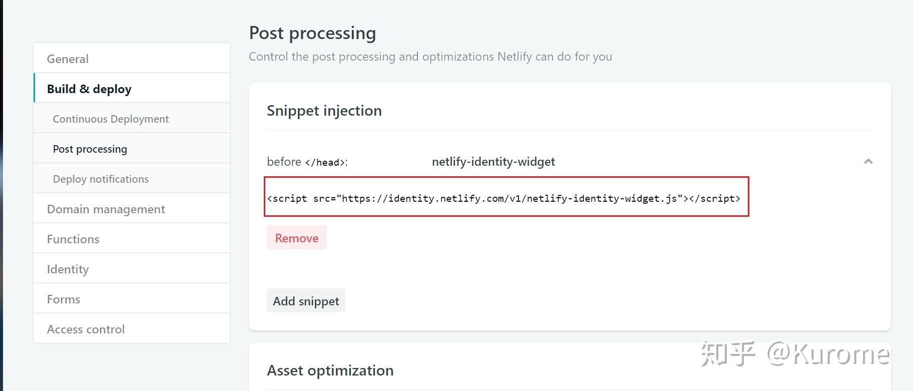Go to Continuous Deployment subsection
Screen dimensions: 913x391
[x=132, y=118]
